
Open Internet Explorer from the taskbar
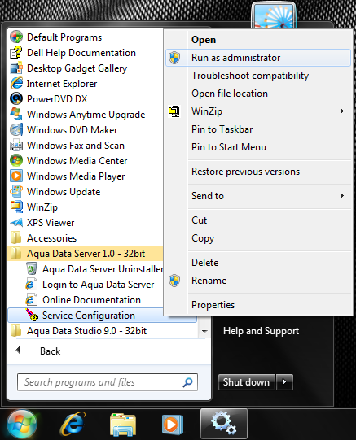coord(73,424)
